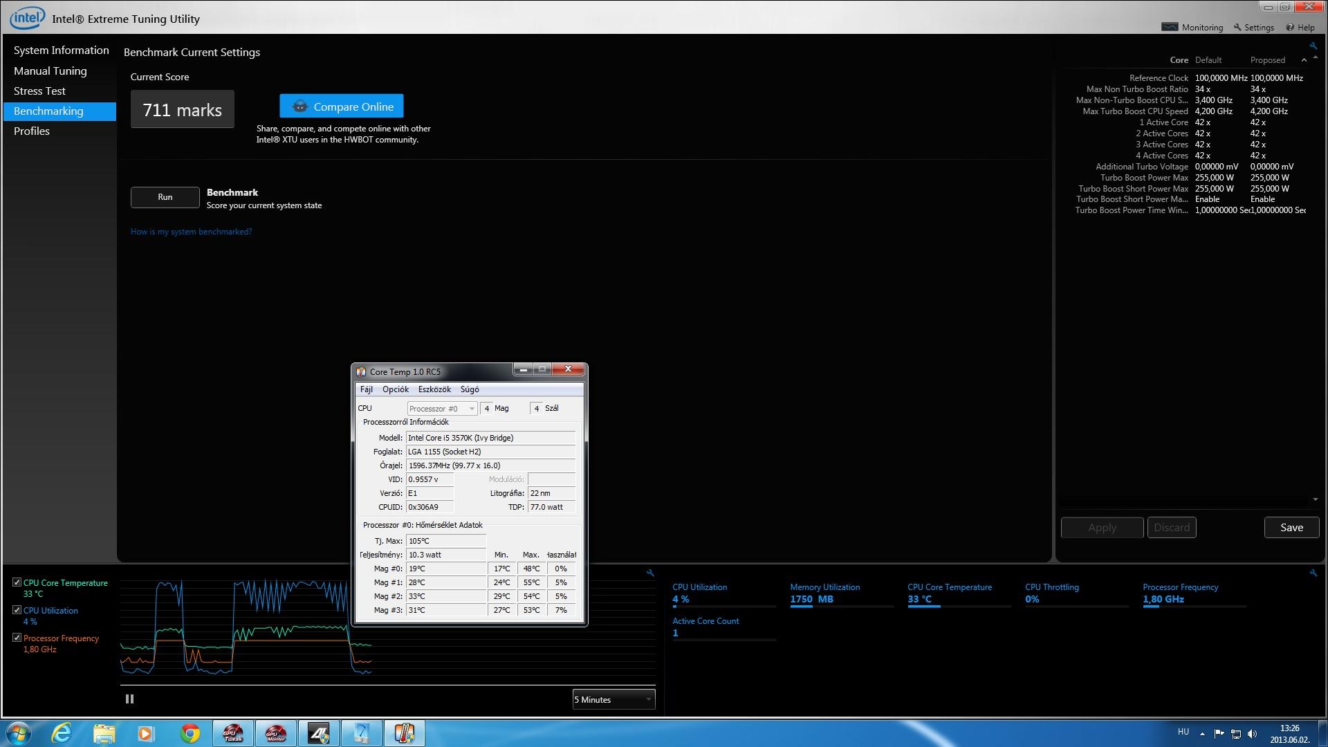The width and height of the screenshot is (1328, 747).
Task: Open Windows Explorer folder in taskbar
Action: pyautogui.click(x=104, y=733)
